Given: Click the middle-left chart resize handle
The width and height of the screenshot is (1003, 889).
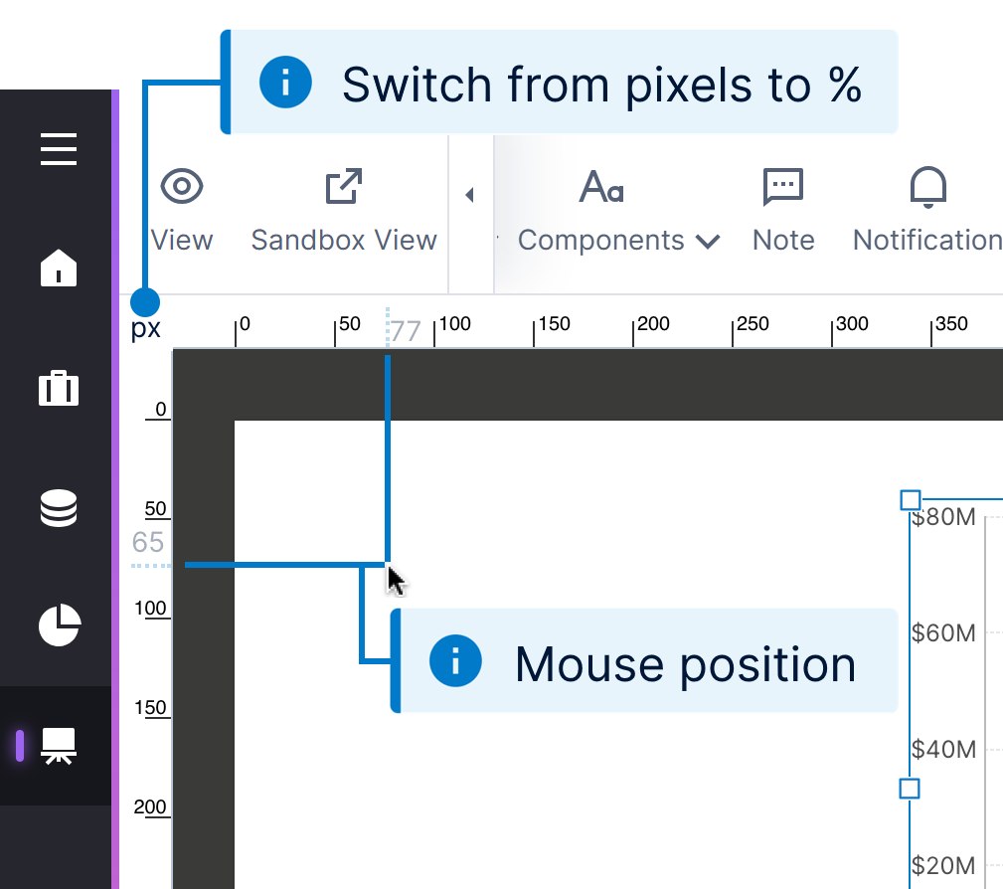Looking at the screenshot, I should click(x=910, y=789).
